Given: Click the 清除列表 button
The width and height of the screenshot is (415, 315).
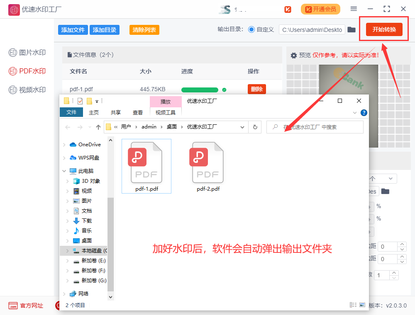Looking at the screenshot, I should point(144,30).
